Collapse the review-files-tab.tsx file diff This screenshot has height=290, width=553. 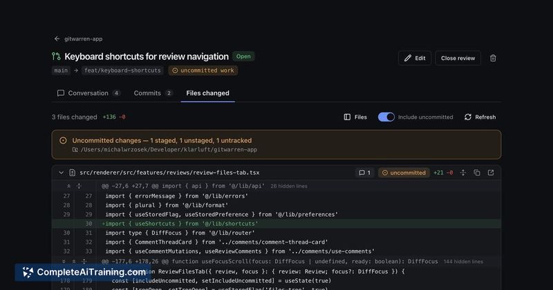tap(61, 173)
